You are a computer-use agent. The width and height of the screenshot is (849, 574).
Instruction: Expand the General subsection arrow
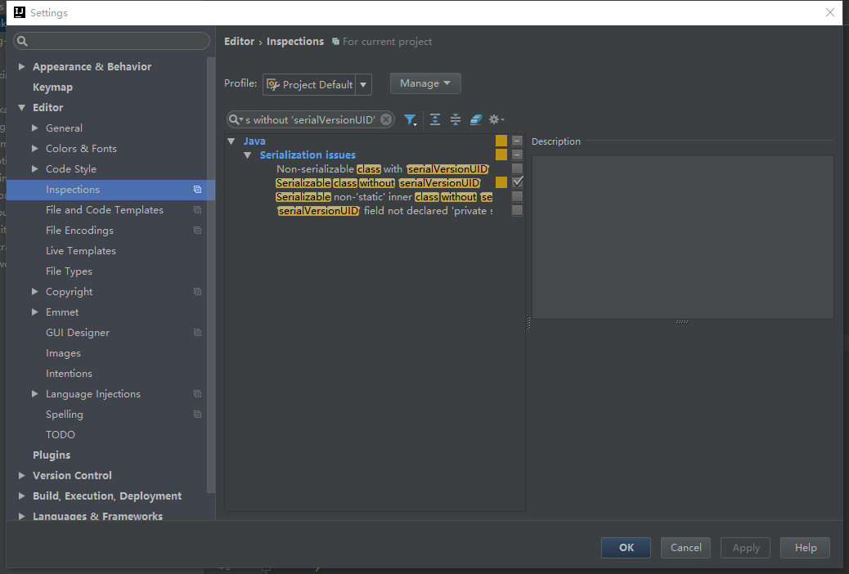(34, 128)
